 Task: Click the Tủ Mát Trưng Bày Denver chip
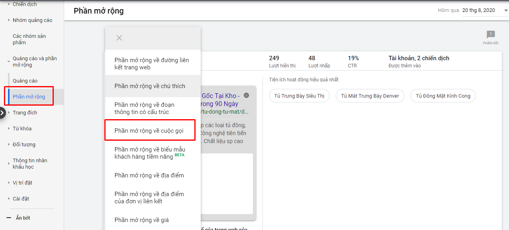pyautogui.click(x=370, y=96)
